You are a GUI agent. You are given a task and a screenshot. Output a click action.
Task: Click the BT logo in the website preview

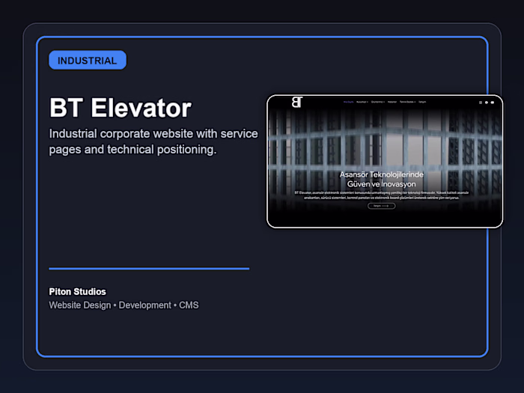pos(297,102)
